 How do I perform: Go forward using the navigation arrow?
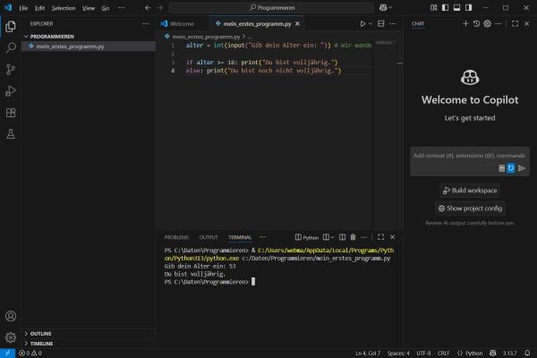[160, 7]
